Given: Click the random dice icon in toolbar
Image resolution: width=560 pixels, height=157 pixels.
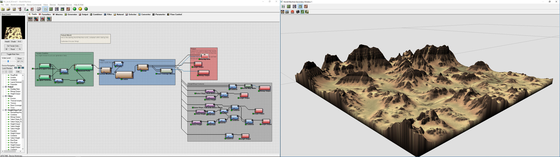Looking at the screenshot, I should click(39, 9).
